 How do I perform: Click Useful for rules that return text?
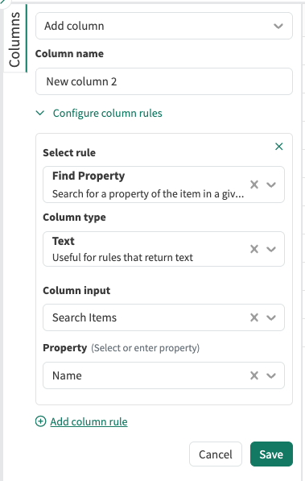pyautogui.click(x=122, y=257)
